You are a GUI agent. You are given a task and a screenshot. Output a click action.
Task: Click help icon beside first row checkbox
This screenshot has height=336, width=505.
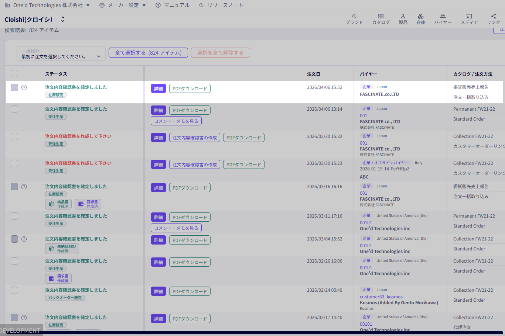pos(24,87)
